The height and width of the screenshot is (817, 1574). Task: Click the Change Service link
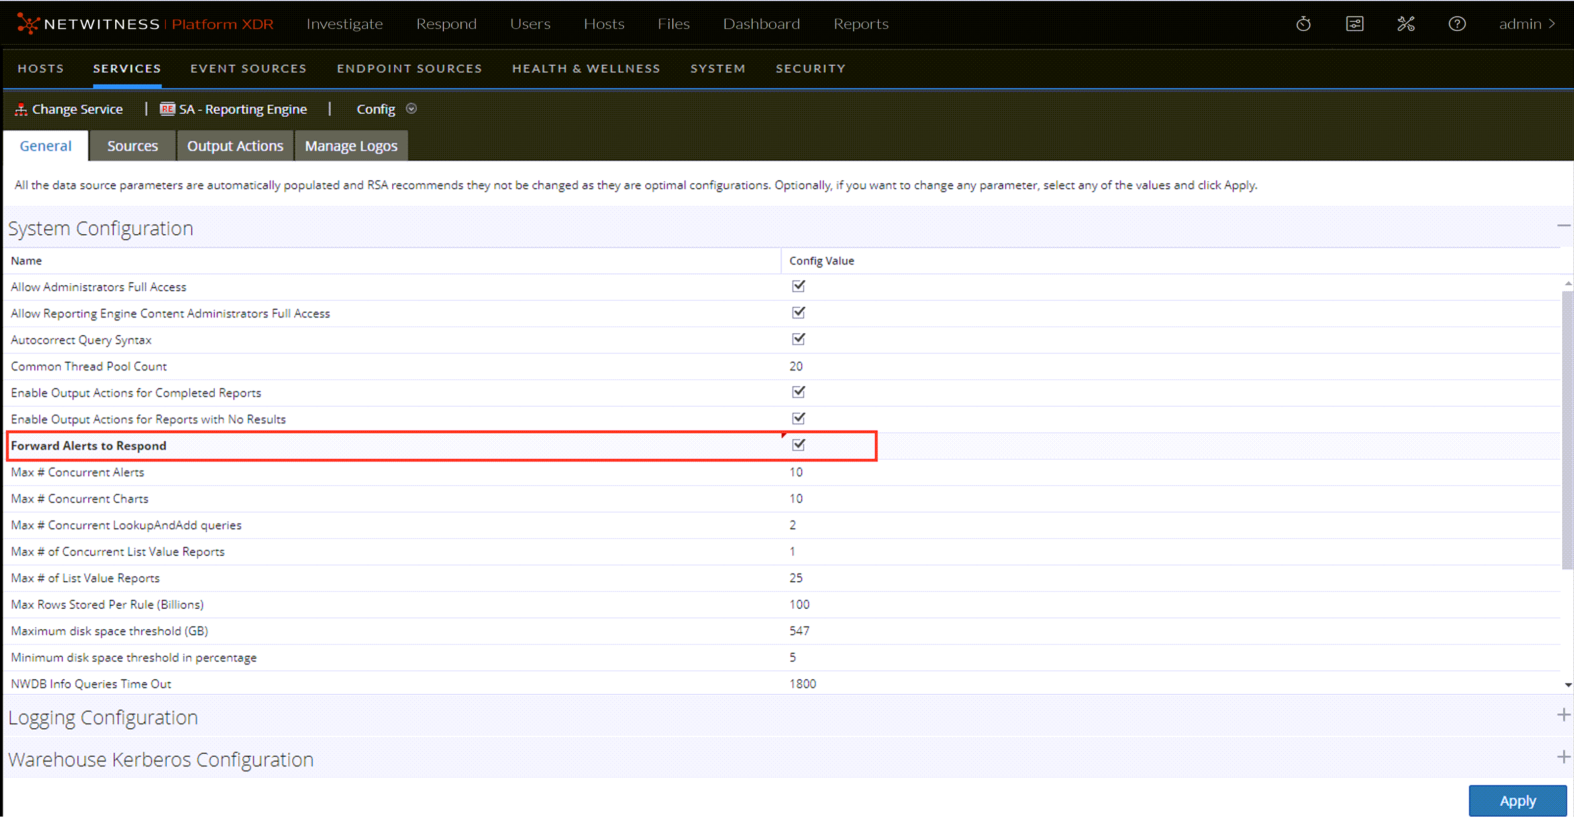pyautogui.click(x=77, y=109)
